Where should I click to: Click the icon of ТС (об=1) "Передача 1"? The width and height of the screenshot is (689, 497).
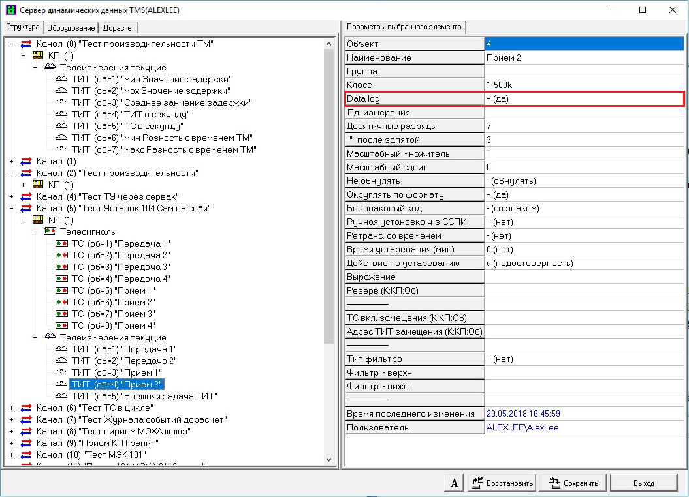point(61,243)
